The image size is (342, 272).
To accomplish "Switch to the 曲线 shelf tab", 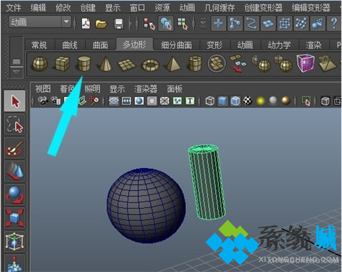I will coord(70,45).
